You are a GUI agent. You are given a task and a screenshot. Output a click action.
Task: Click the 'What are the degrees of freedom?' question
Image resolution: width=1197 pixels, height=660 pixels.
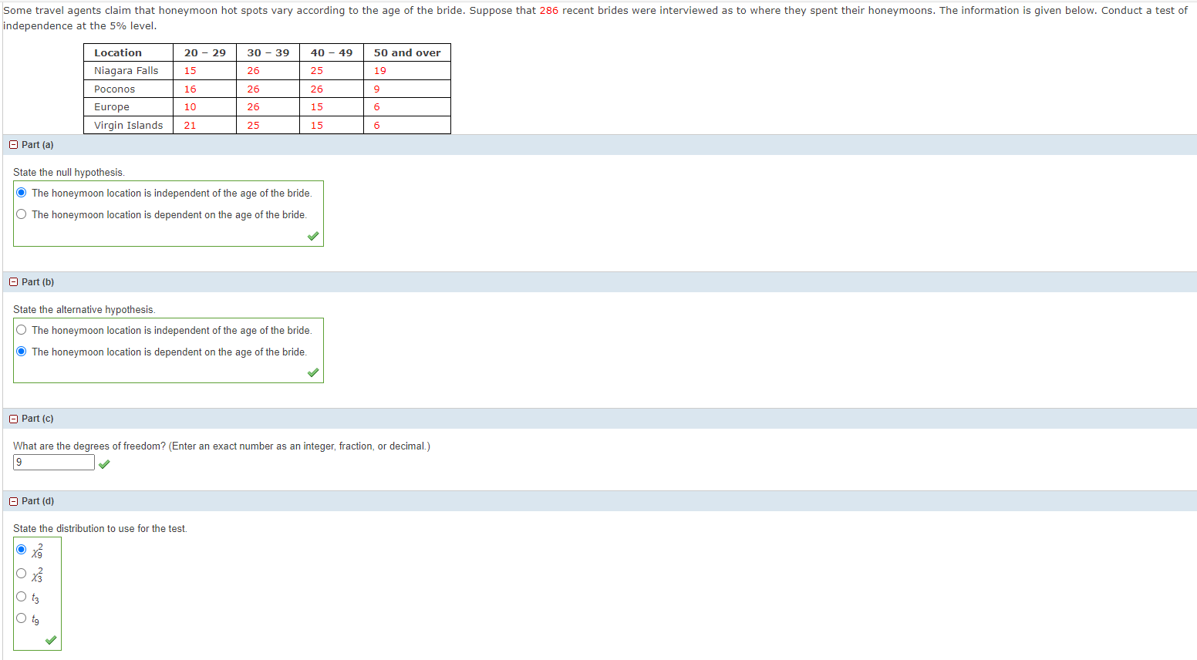coord(89,446)
